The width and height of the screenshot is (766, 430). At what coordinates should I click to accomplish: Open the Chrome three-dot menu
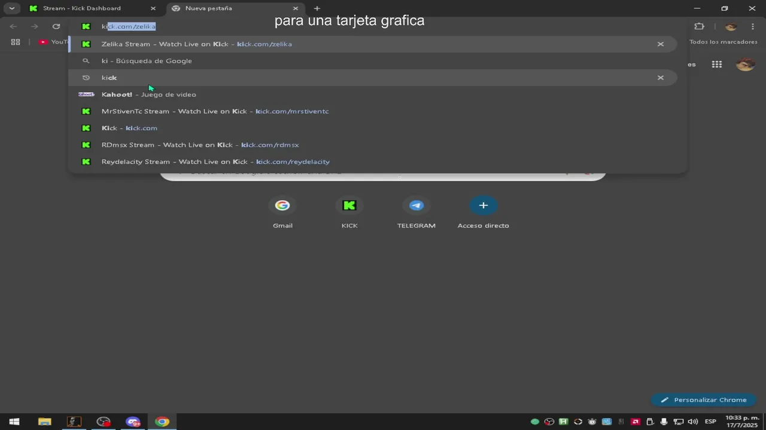pos(753,26)
